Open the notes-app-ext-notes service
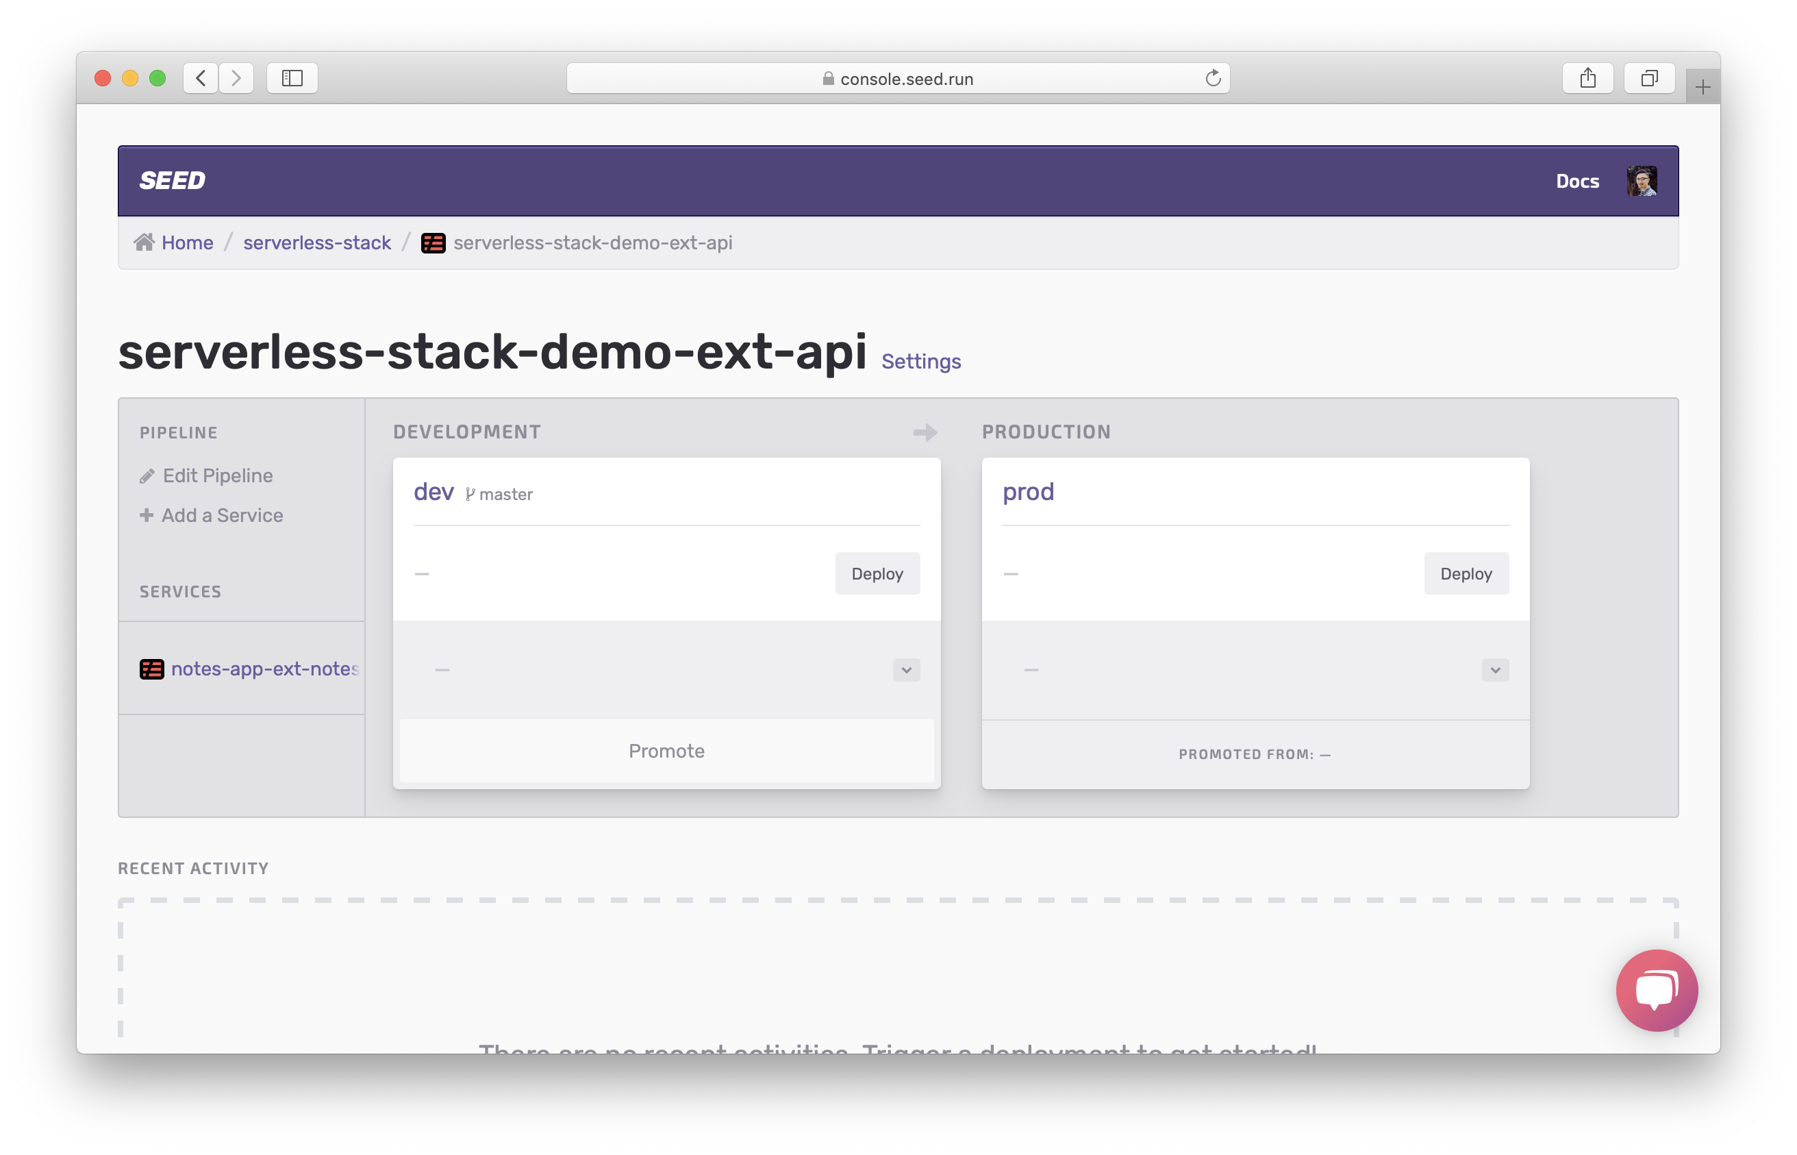 [x=264, y=668]
